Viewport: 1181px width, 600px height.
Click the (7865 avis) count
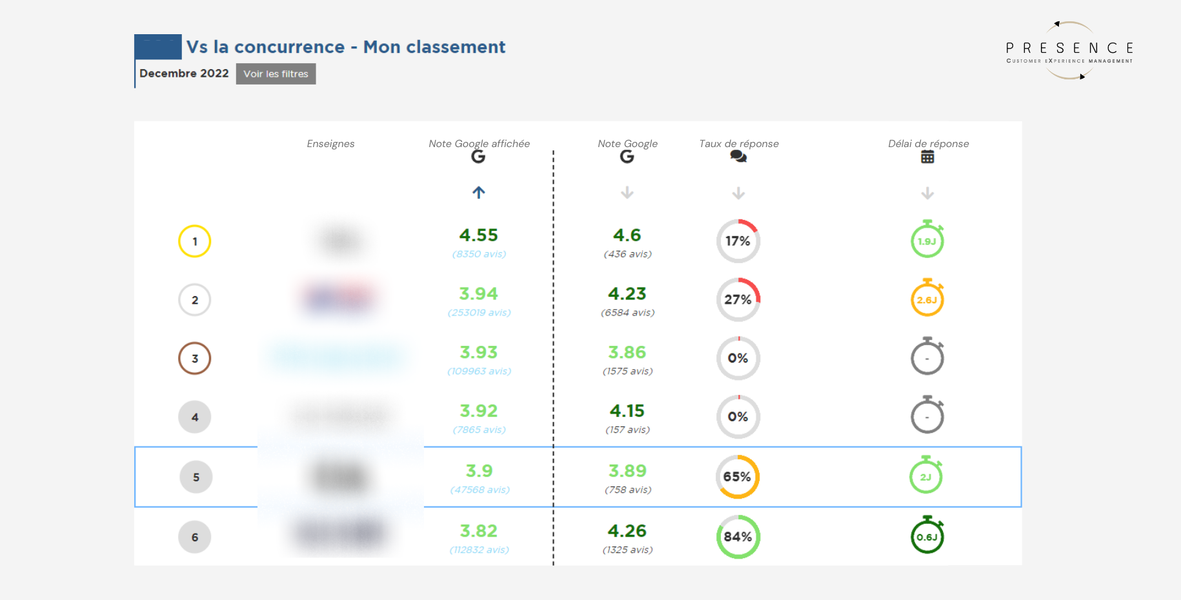point(479,430)
